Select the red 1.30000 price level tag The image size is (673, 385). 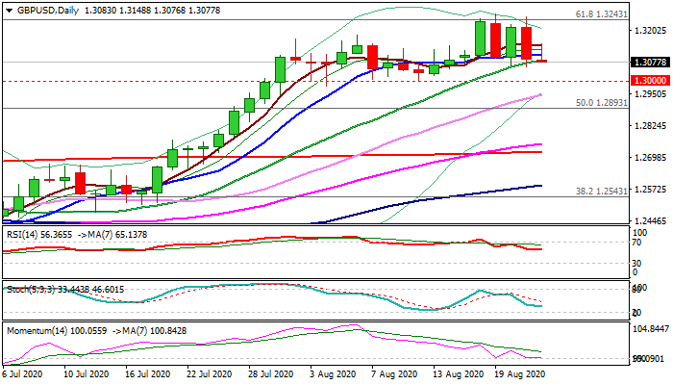(x=650, y=81)
